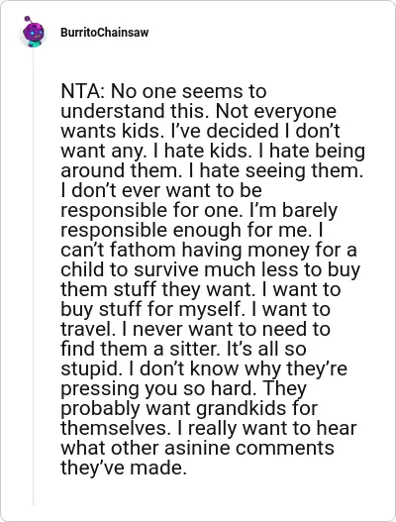The height and width of the screenshot is (522, 396).
Task: Open BurritoChainsaw's purple robot avatar
Action: (x=33, y=32)
